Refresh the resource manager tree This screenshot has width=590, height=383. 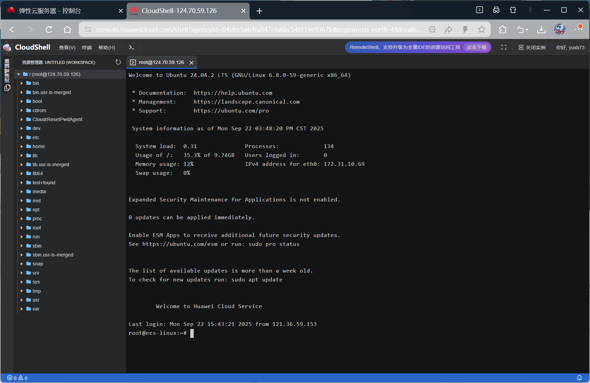click(118, 62)
